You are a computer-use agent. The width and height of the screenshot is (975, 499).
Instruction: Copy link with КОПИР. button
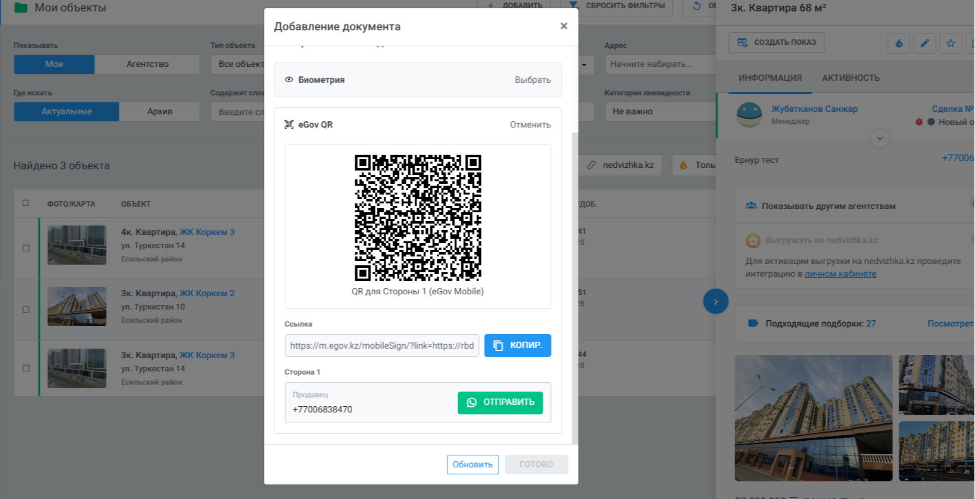517,346
